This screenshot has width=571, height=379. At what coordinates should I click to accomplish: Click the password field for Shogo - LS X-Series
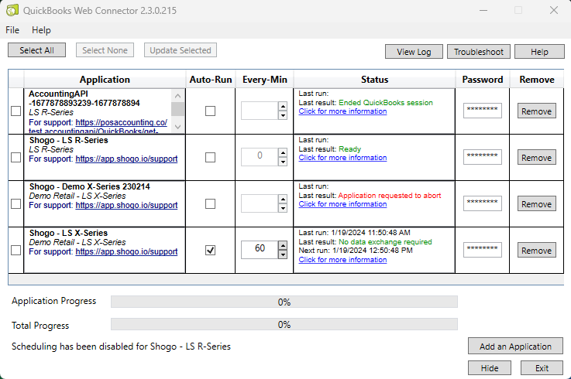(482, 250)
